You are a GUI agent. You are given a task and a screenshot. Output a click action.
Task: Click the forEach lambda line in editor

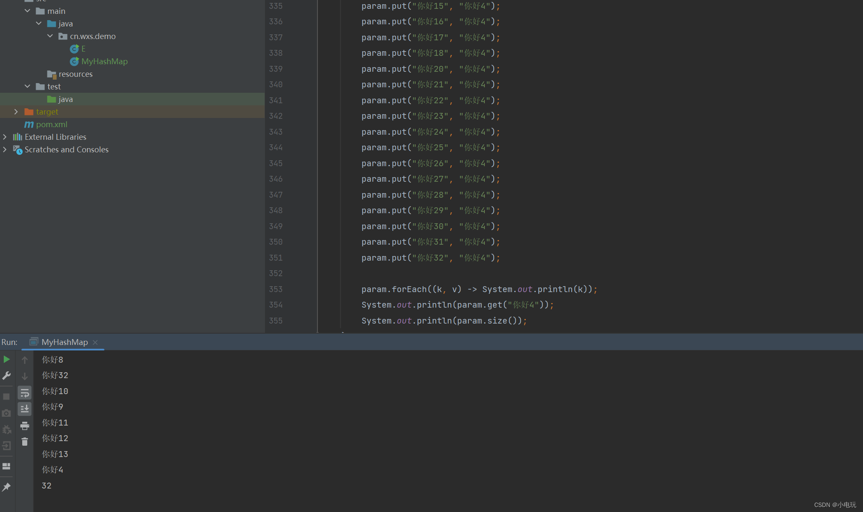(479, 289)
